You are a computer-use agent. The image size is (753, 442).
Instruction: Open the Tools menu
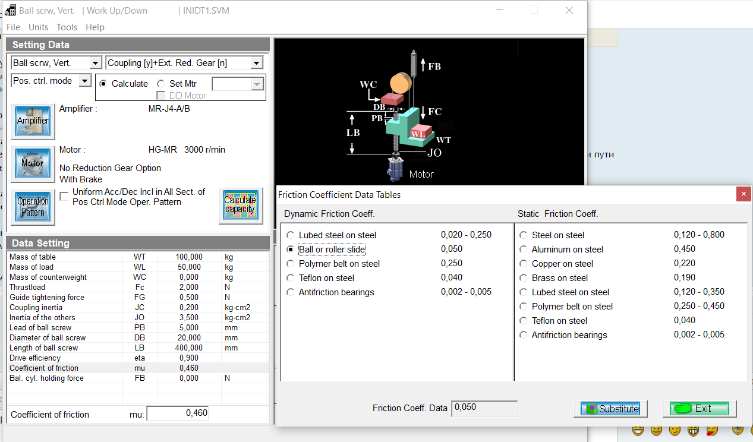coord(67,27)
